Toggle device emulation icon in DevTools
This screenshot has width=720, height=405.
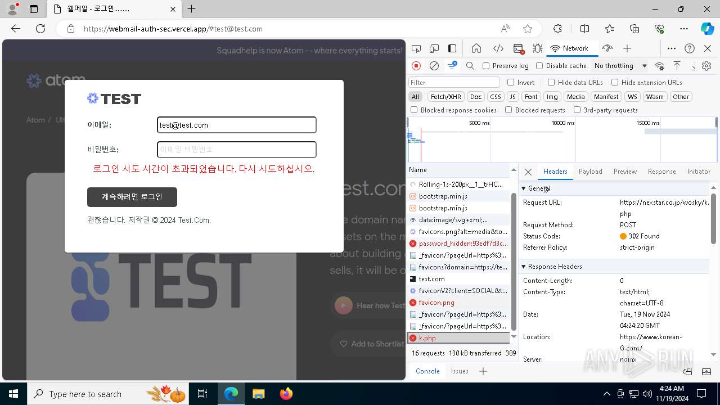[x=434, y=48]
